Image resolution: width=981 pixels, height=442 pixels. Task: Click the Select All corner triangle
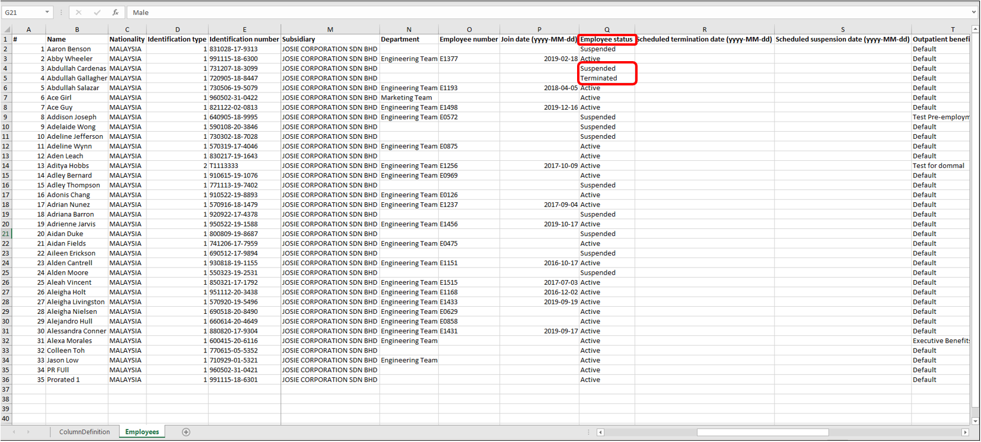point(7,29)
